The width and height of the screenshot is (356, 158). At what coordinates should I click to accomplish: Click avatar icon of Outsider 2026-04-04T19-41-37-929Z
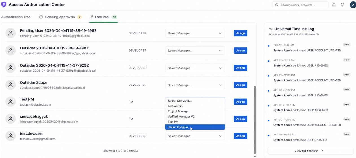tap(10, 68)
